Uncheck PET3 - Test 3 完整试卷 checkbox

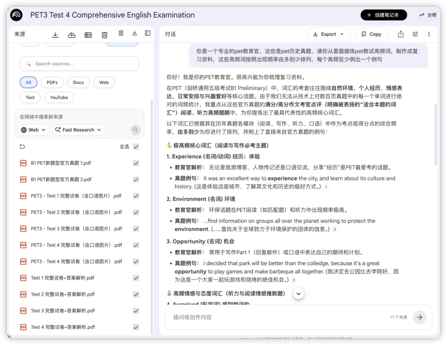tap(136, 229)
